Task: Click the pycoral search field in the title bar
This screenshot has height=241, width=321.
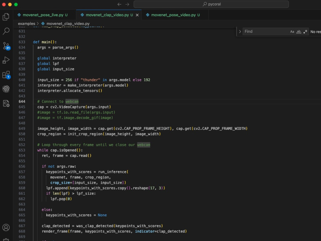Action: [x=211, y=4]
